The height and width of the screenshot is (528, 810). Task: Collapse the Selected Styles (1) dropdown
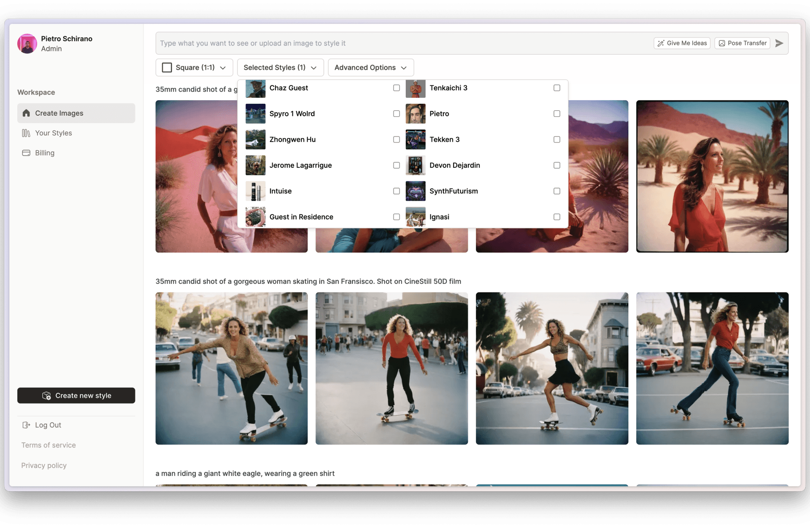[280, 67]
